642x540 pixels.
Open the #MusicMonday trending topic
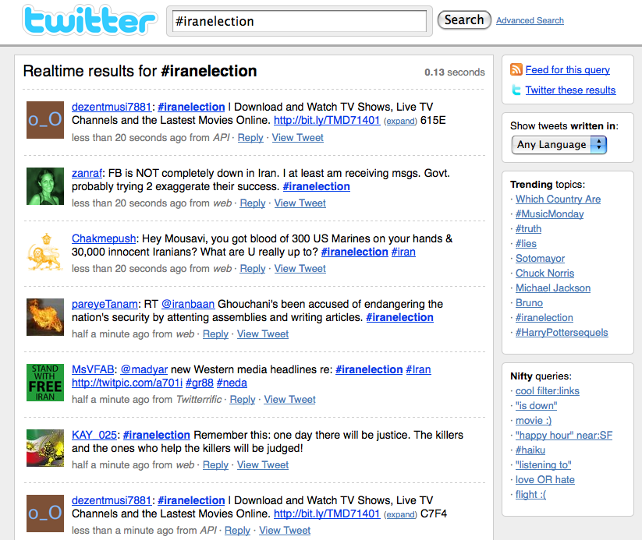(549, 214)
